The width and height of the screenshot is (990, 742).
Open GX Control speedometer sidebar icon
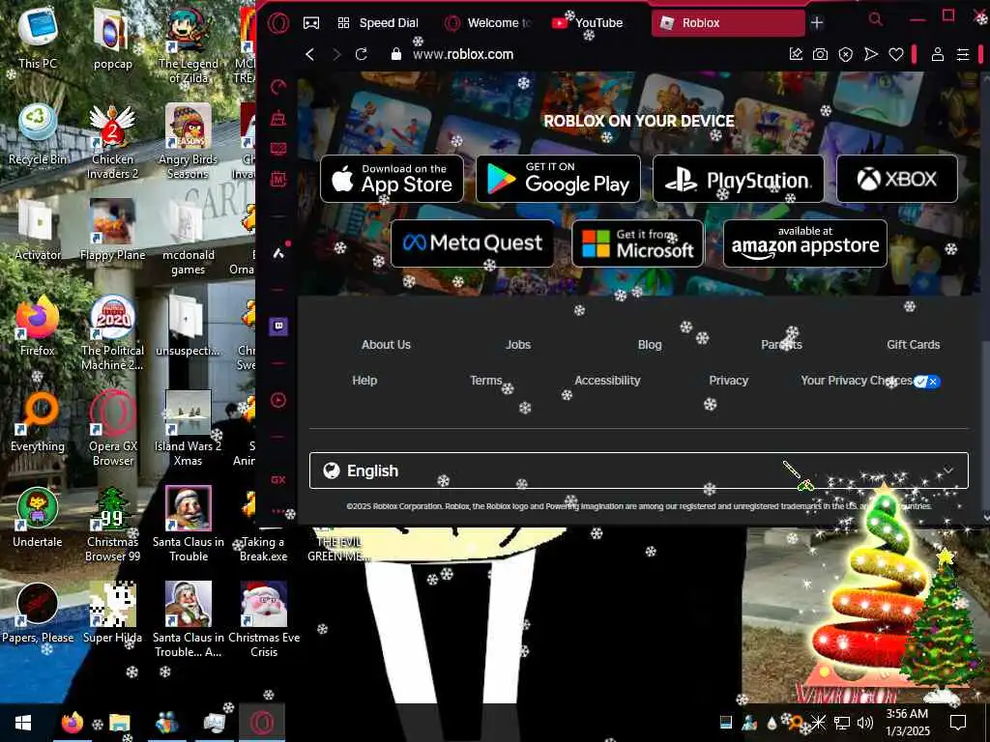(x=278, y=87)
